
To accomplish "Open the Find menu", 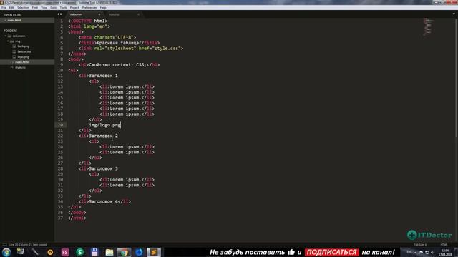I will click(35, 8).
